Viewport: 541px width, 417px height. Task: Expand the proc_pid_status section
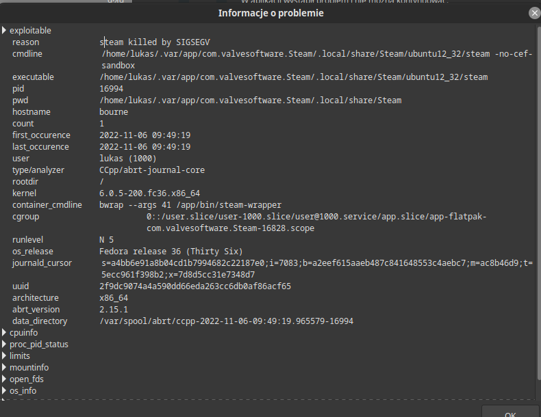[x=4, y=345]
